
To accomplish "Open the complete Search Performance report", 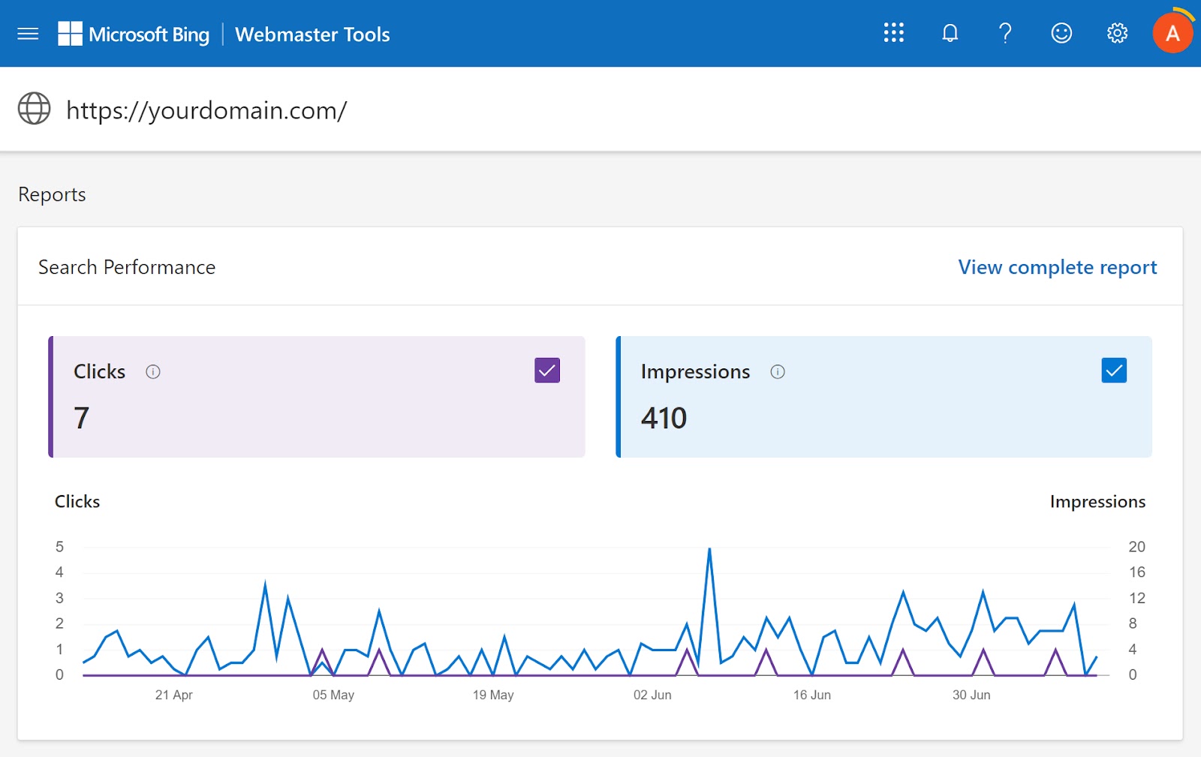I will [1057, 267].
